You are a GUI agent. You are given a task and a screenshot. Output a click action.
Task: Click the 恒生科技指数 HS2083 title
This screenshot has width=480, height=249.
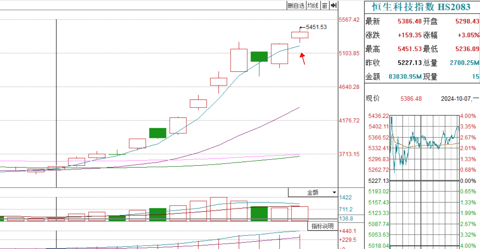coord(421,7)
